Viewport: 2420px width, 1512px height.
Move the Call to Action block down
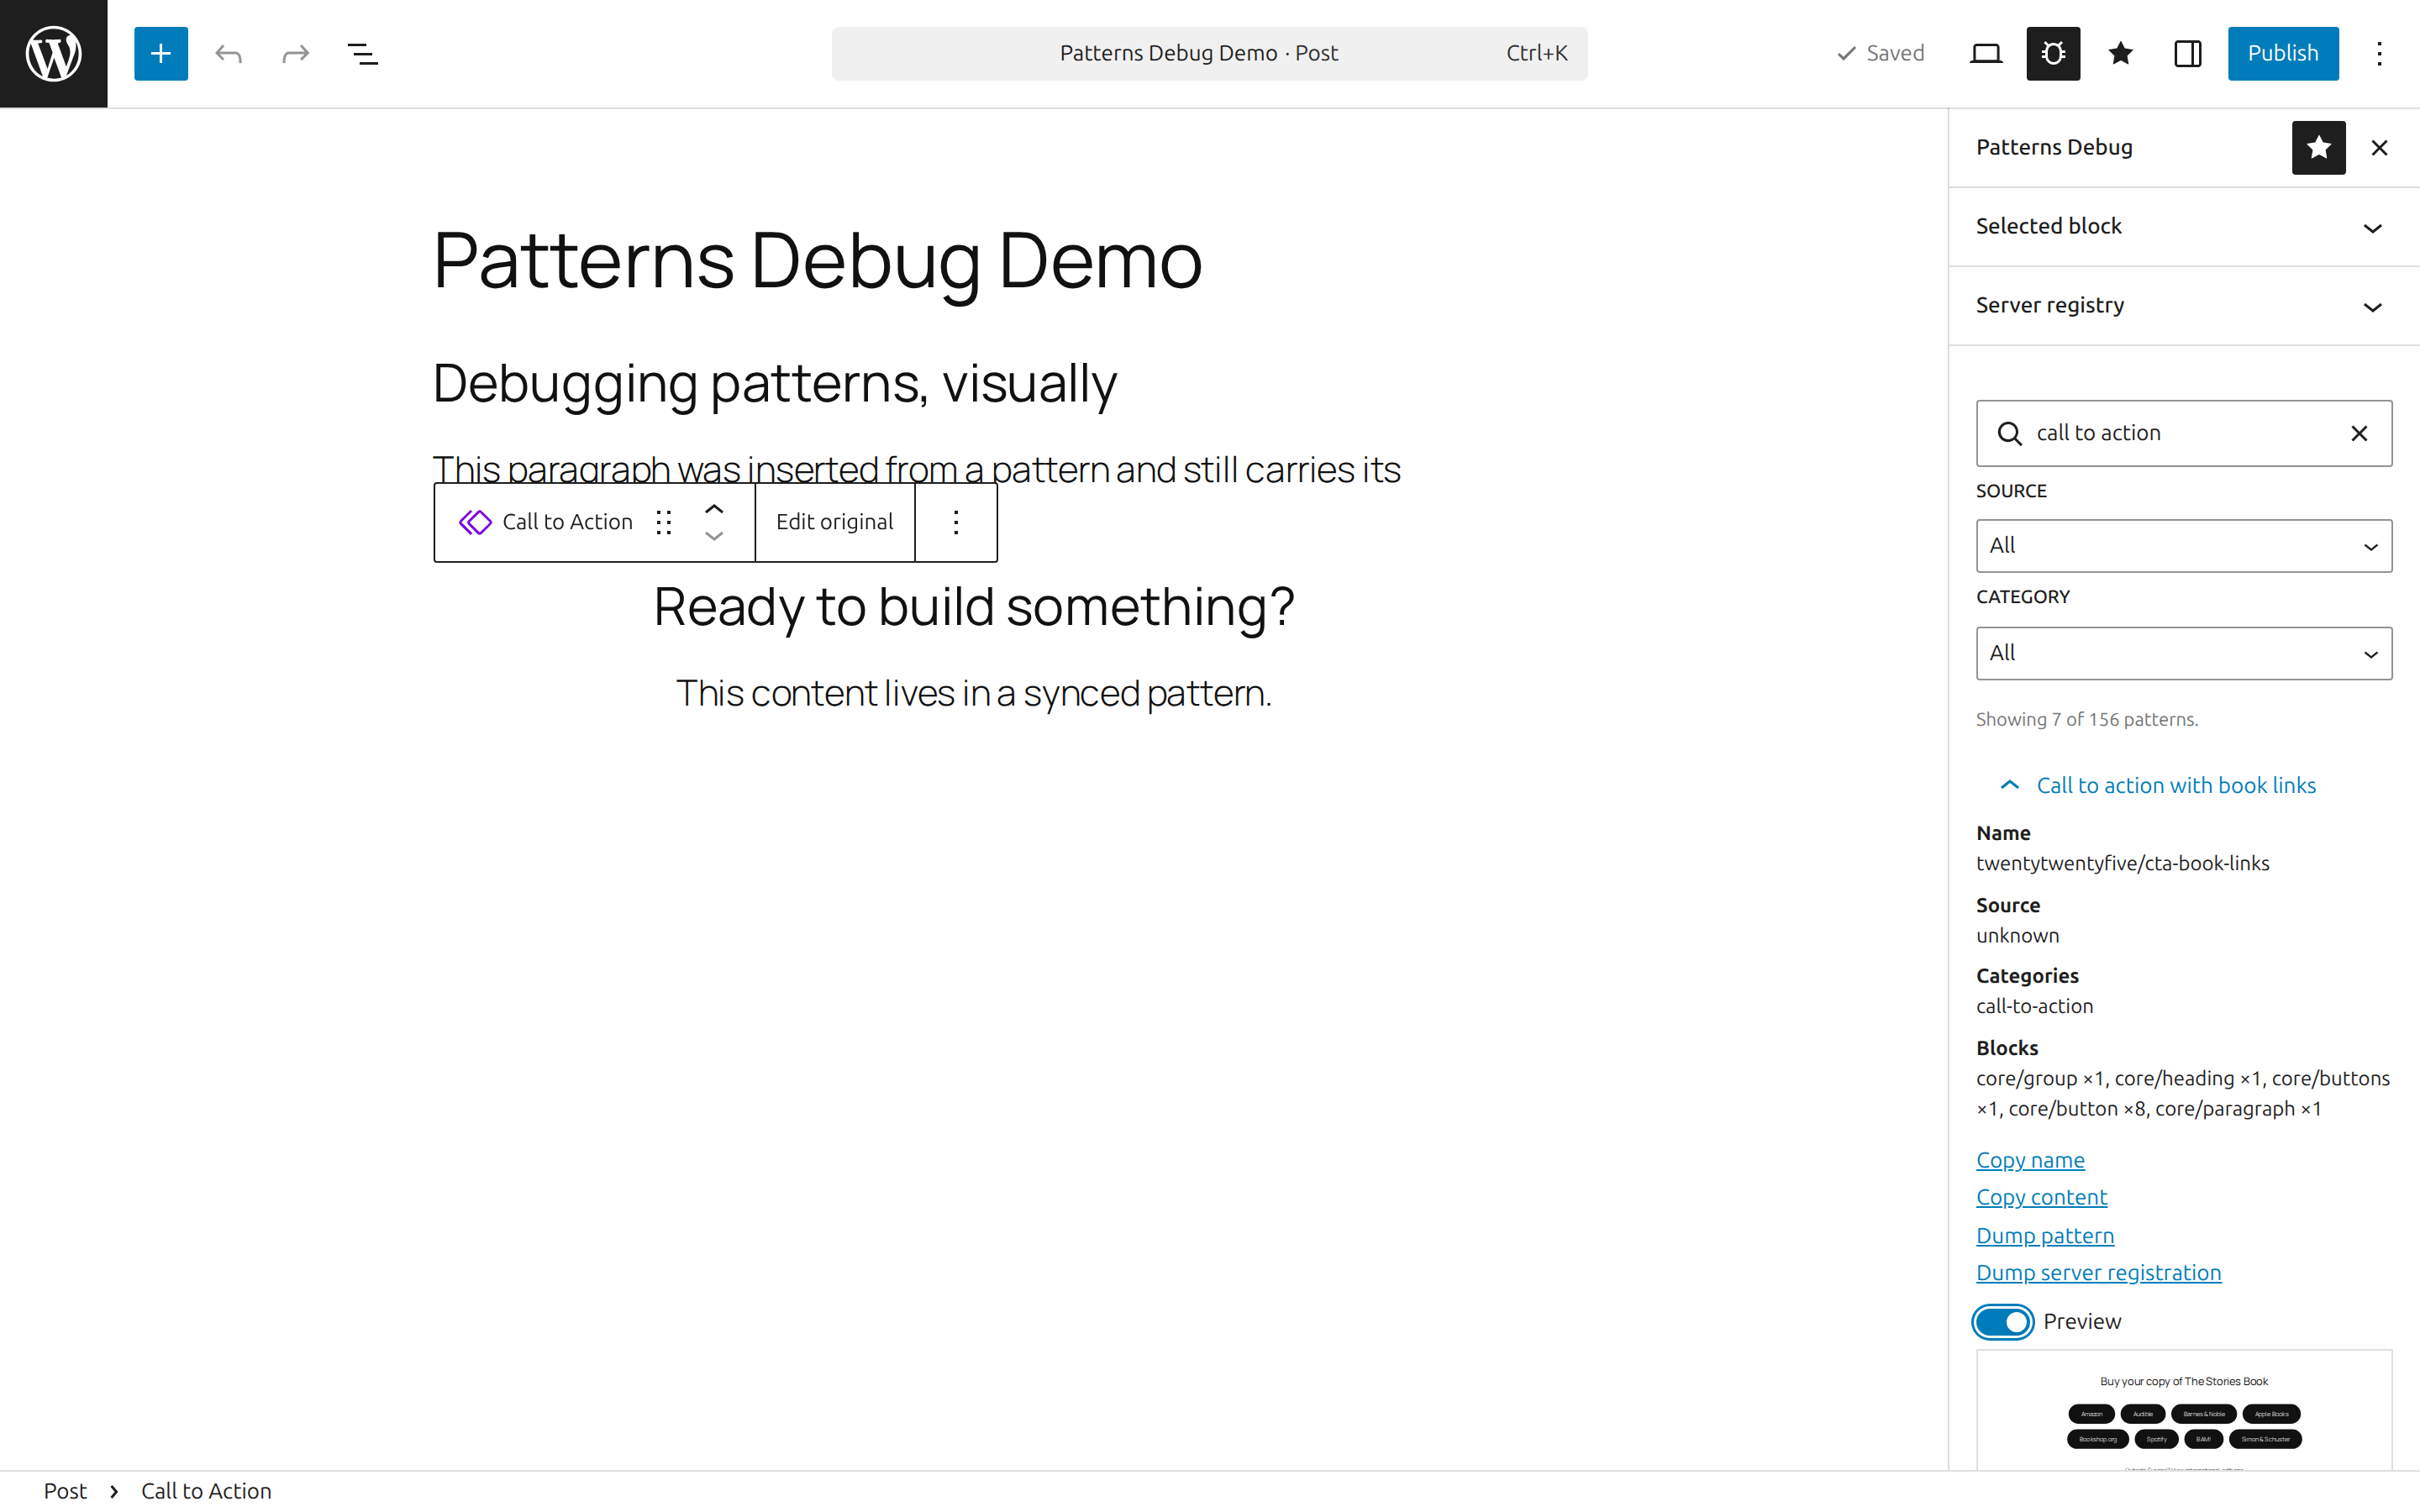714,536
